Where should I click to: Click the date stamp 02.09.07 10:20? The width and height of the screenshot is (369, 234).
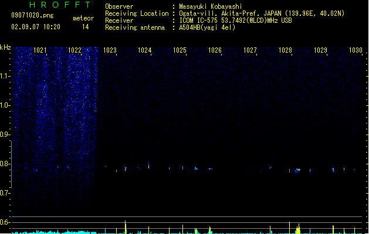(x=36, y=27)
